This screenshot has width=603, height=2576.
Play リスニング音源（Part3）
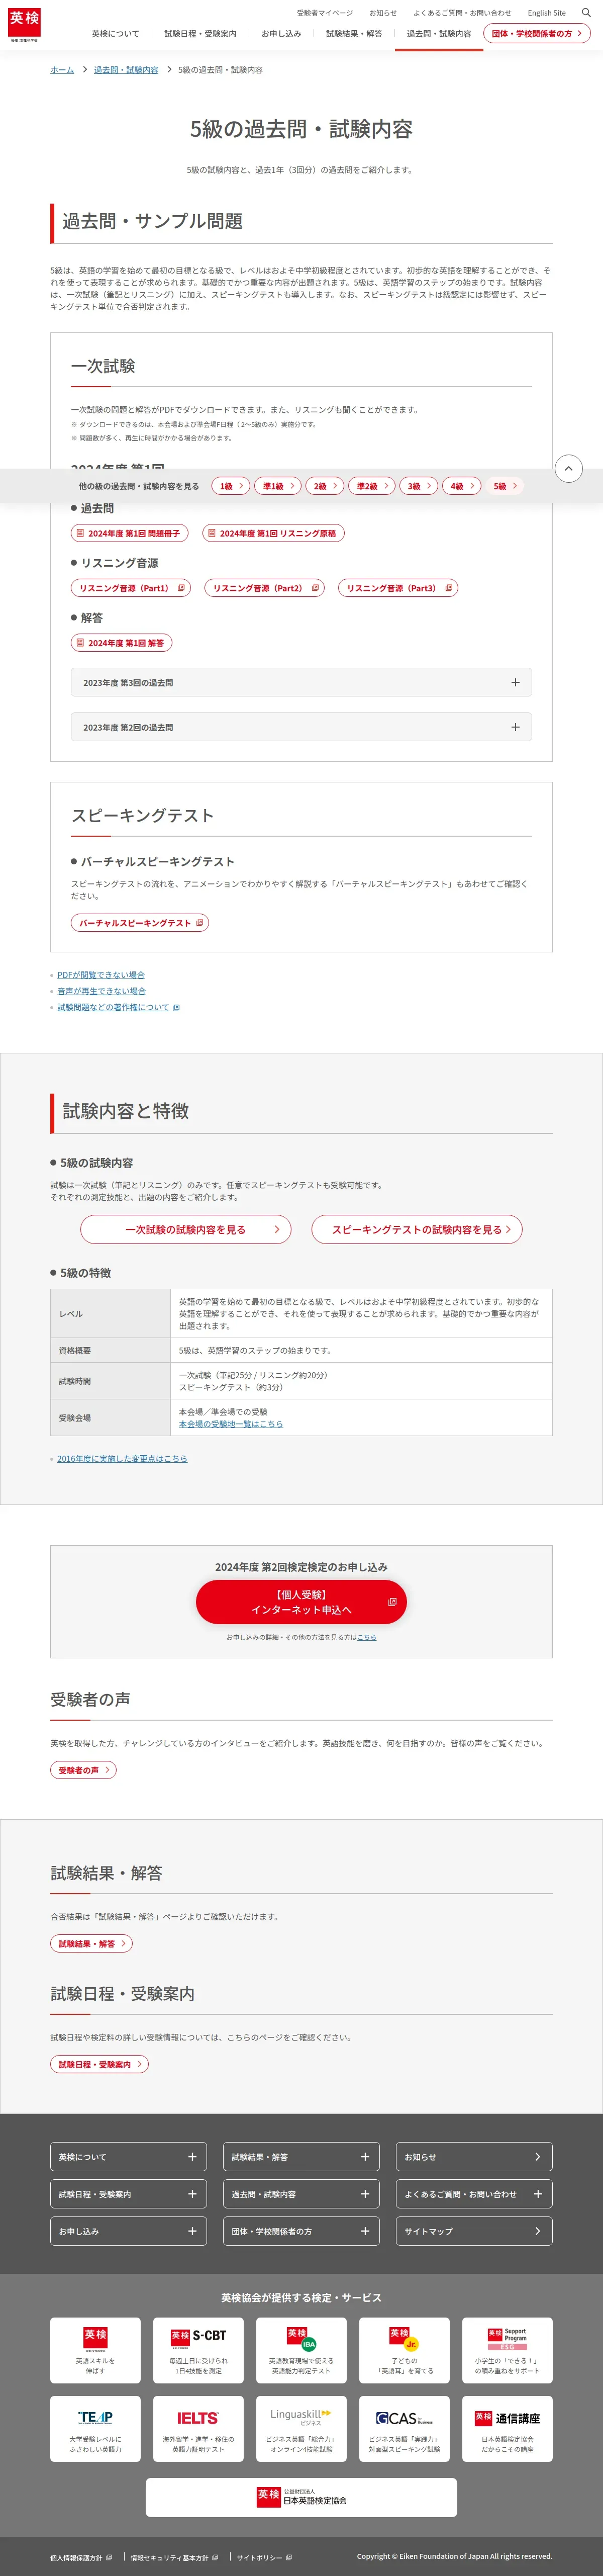(398, 588)
